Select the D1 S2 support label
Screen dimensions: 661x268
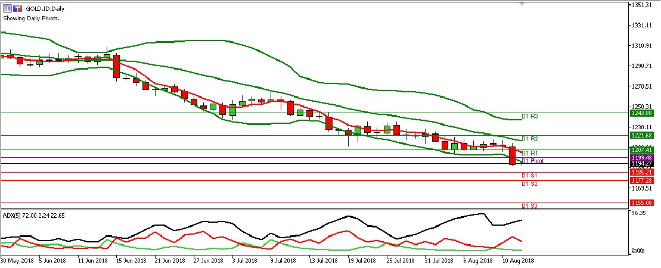[530, 184]
